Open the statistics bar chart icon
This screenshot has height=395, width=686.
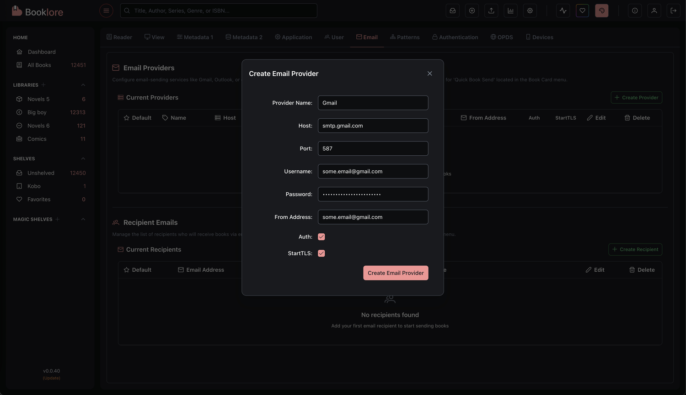[x=510, y=11]
